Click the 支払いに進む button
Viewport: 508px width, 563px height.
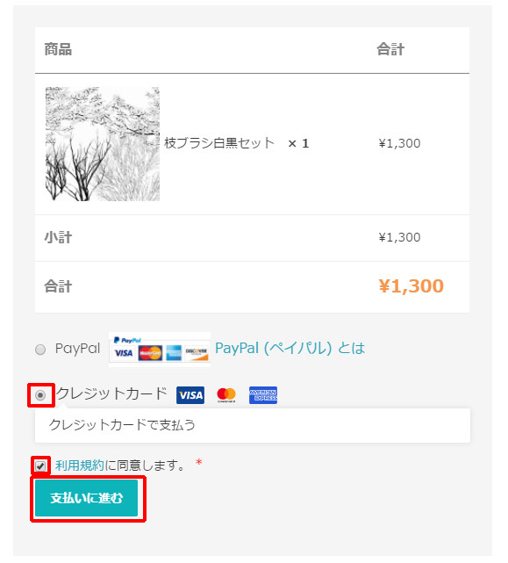(87, 498)
